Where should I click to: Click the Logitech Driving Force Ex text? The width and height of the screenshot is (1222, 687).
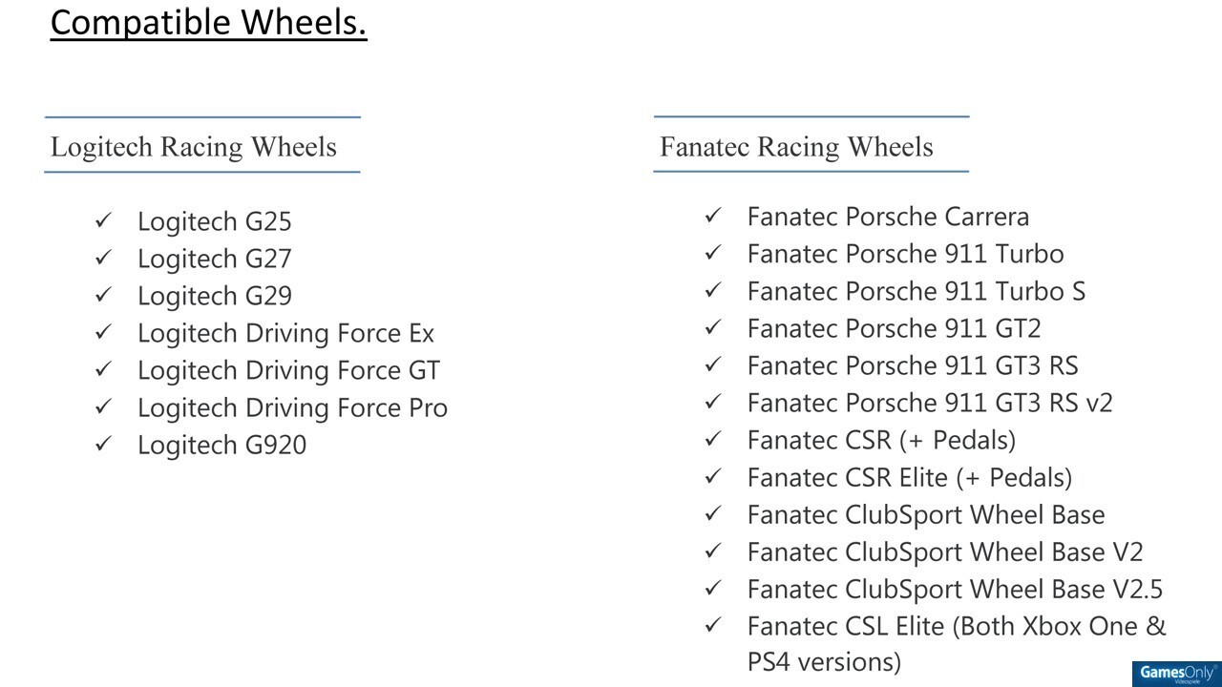(x=285, y=333)
